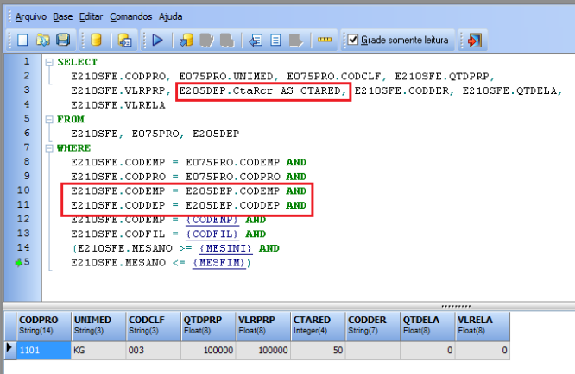Run the query with the blue play icon
The image size is (575, 374).
pos(157,40)
